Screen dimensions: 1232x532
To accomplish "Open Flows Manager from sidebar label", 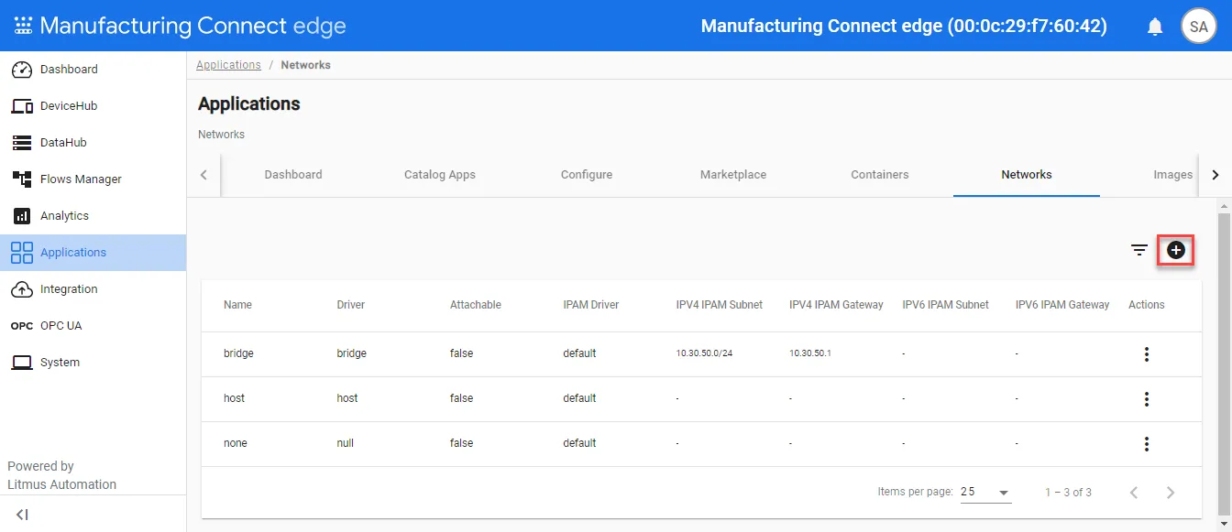I will (x=81, y=179).
